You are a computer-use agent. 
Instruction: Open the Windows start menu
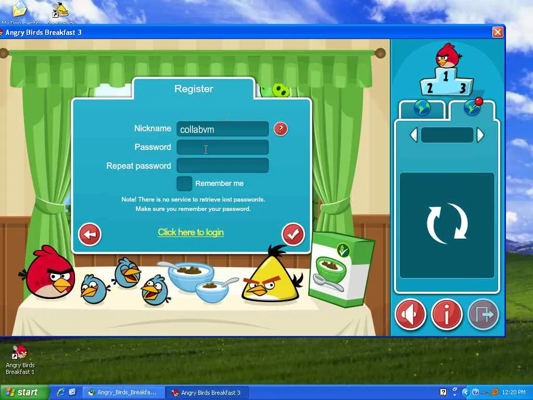24,393
